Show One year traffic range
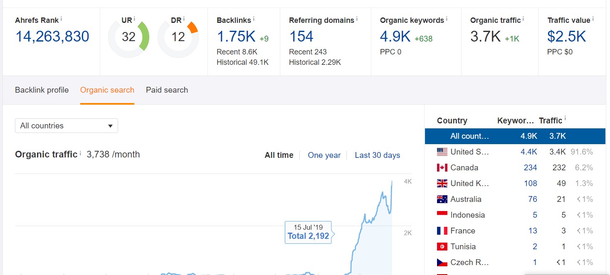Image resolution: width=610 pixels, height=275 pixels. pos(324,155)
